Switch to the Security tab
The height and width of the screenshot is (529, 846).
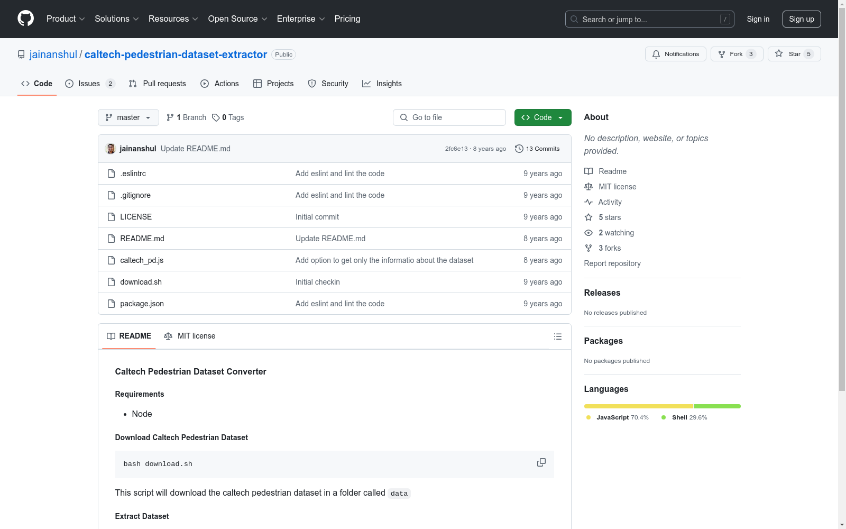pyautogui.click(x=328, y=84)
